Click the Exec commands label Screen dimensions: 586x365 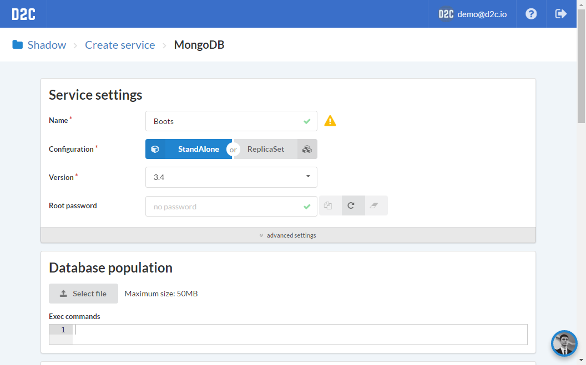coord(74,316)
